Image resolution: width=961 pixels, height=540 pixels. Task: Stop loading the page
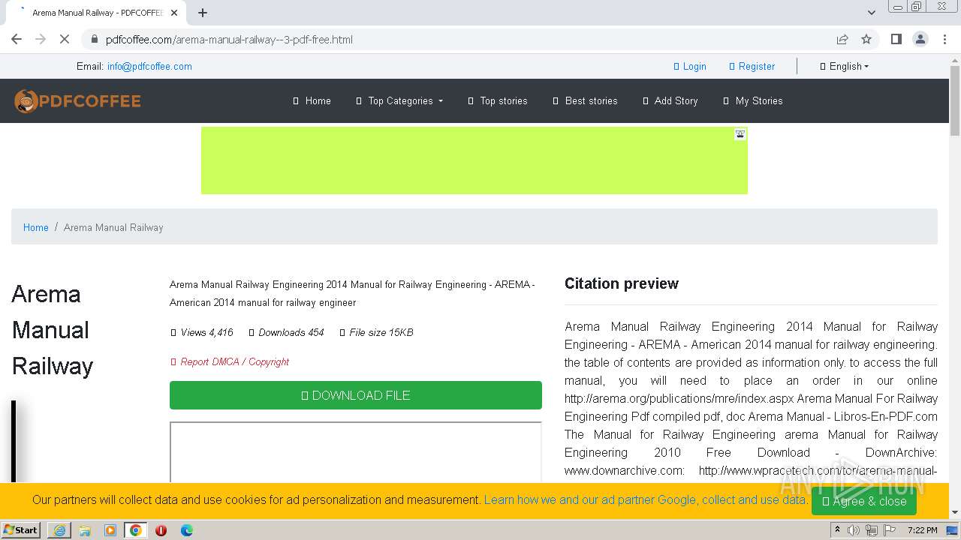pyautogui.click(x=65, y=39)
